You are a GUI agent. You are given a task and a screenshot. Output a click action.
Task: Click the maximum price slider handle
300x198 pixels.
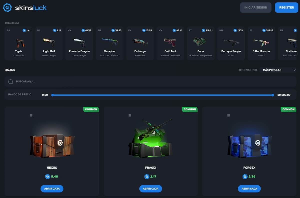coord(273,95)
